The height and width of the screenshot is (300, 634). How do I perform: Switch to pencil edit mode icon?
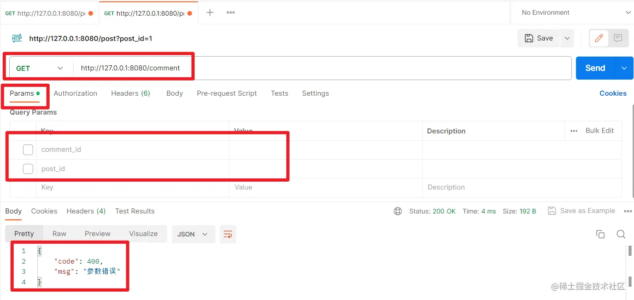pos(599,38)
